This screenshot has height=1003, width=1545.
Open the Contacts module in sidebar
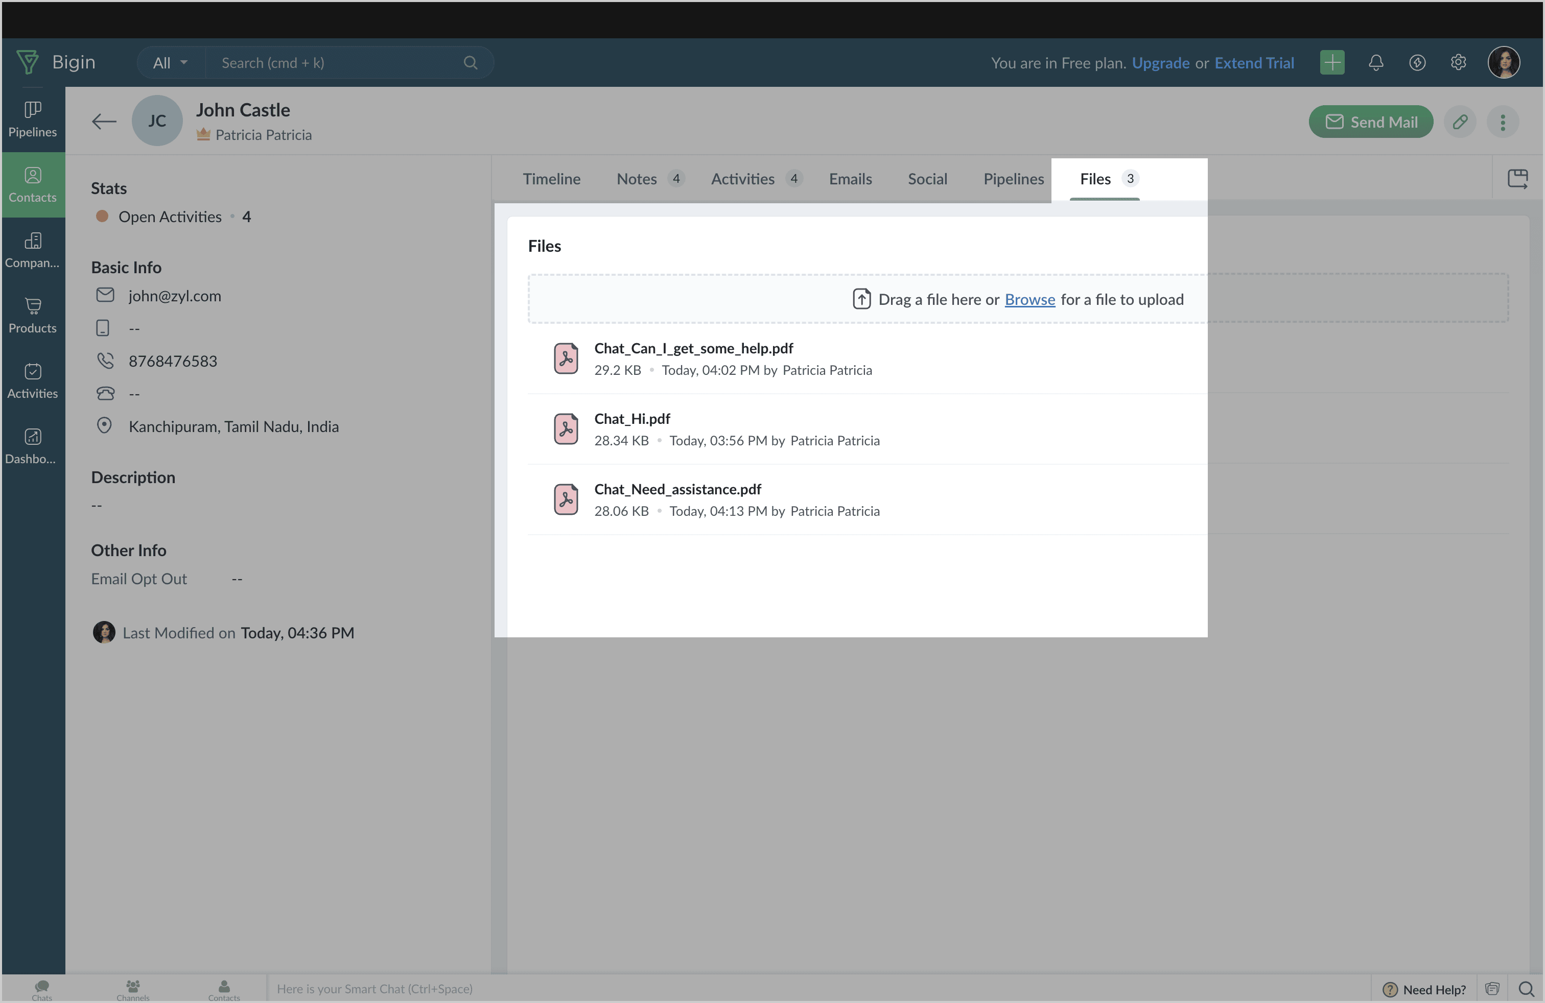point(33,185)
